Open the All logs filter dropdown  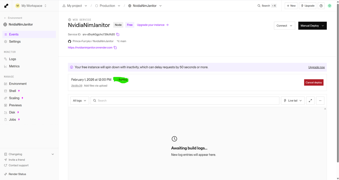coord(80,101)
